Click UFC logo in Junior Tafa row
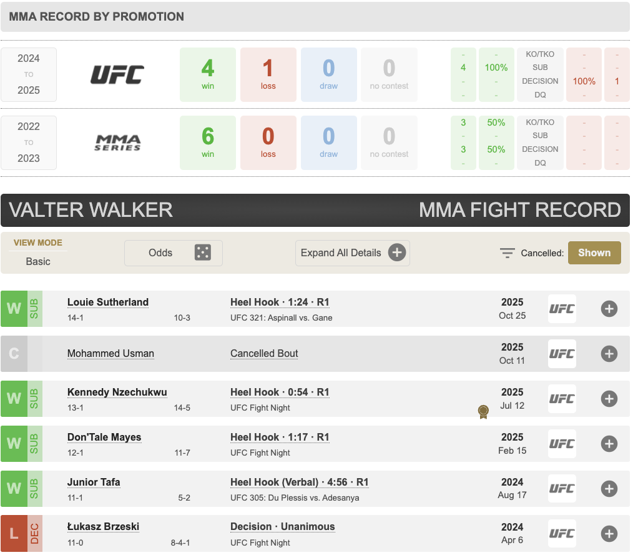This screenshot has width=633, height=555. [561, 489]
